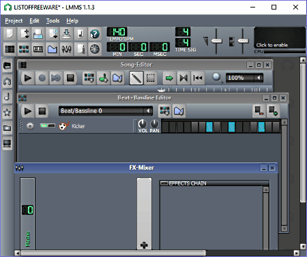Open the My Projects sidebar tab
The width and height of the screenshot is (307, 257).
(x=7, y=81)
